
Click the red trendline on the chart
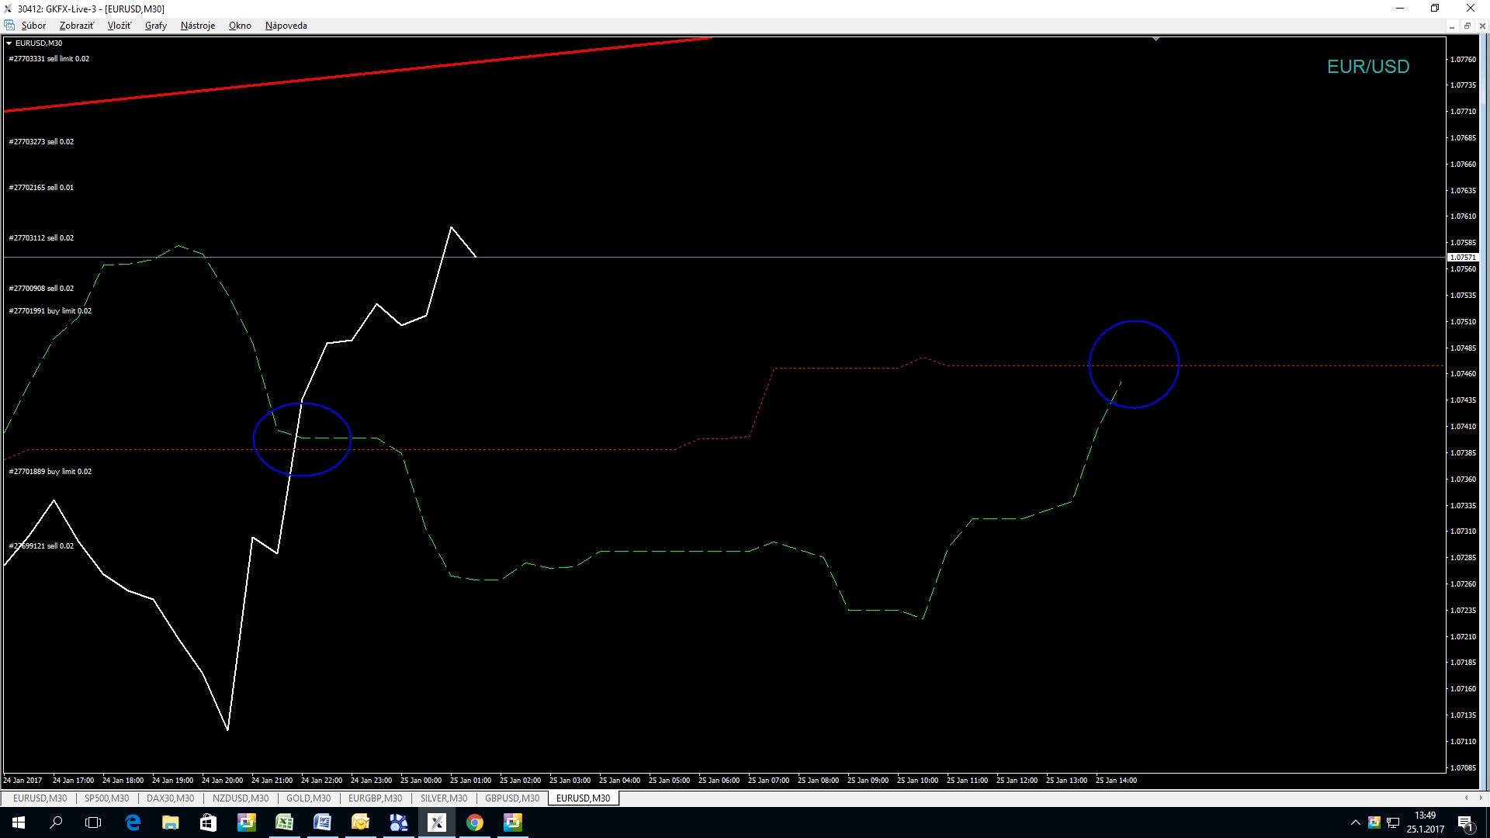tap(357, 74)
